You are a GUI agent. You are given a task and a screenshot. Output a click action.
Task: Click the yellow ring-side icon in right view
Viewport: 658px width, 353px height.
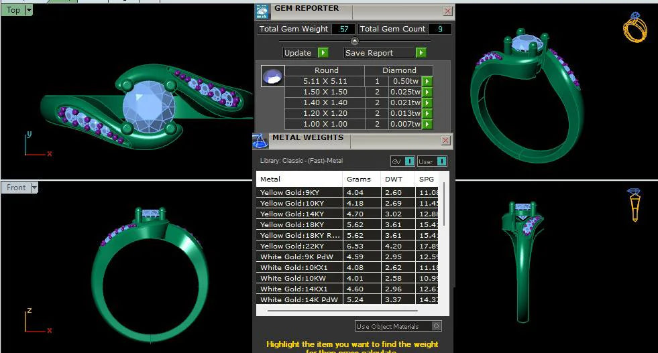pos(634,204)
